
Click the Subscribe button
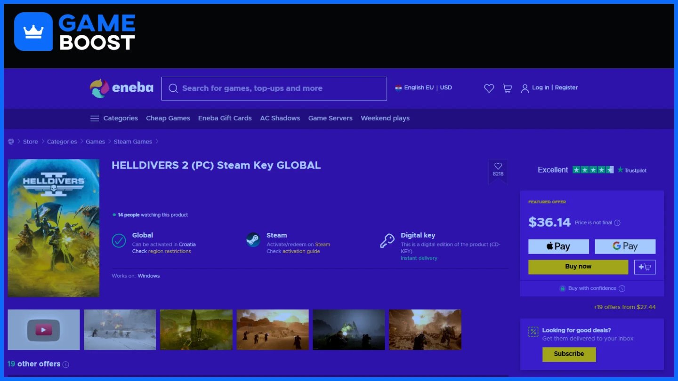pos(569,354)
